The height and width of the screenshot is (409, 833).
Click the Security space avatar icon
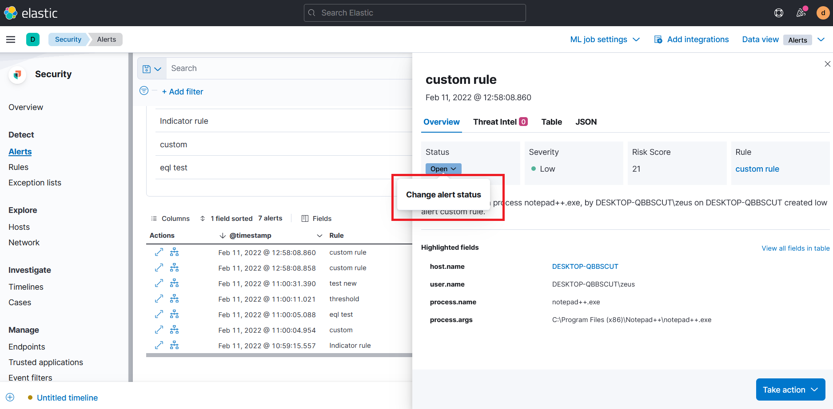[33, 39]
